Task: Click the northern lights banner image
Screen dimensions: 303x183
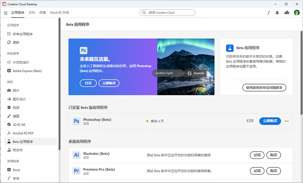Action: pos(186,67)
